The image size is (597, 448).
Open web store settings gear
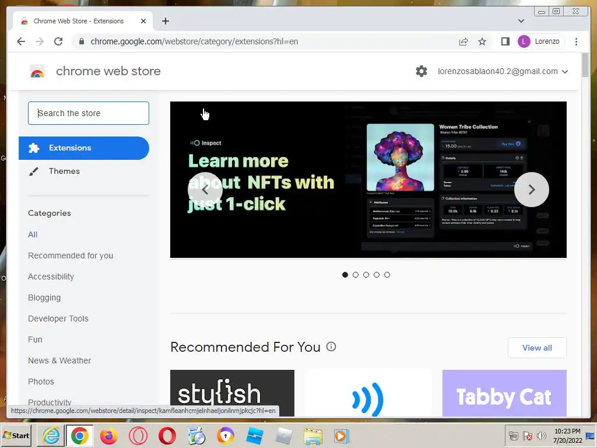pyautogui.click(x=422, y=71)
